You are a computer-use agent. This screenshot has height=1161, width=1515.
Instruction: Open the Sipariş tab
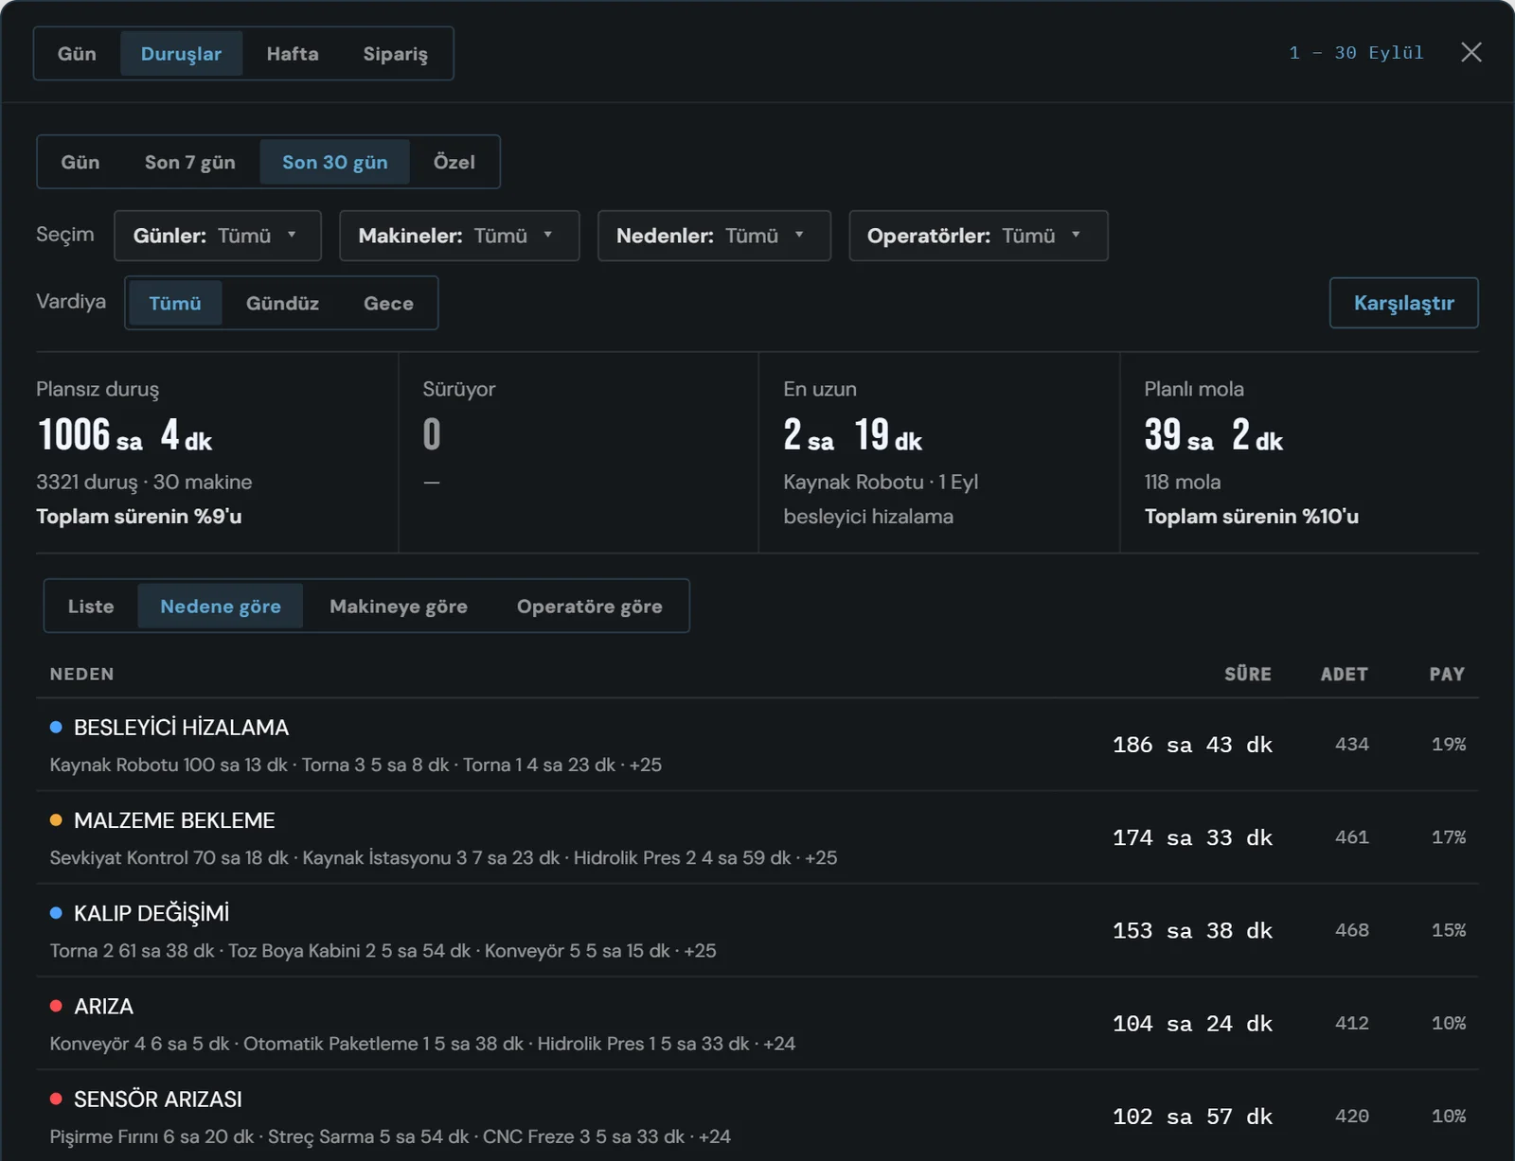click(x=395, y=54)
